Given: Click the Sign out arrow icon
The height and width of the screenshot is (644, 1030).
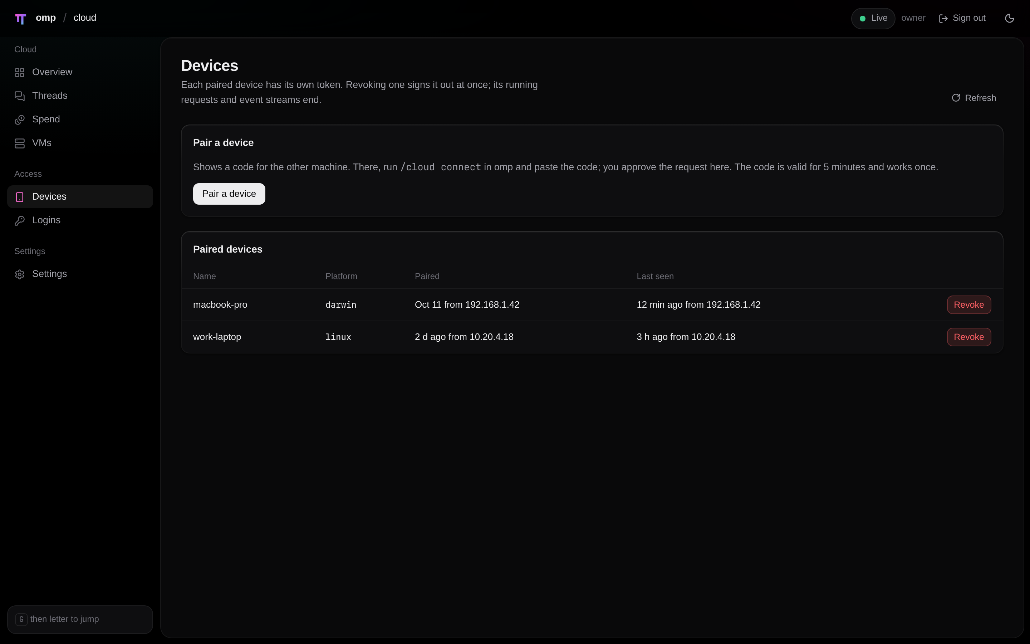Looking at the screenshot, I should [x=943, y=18].
